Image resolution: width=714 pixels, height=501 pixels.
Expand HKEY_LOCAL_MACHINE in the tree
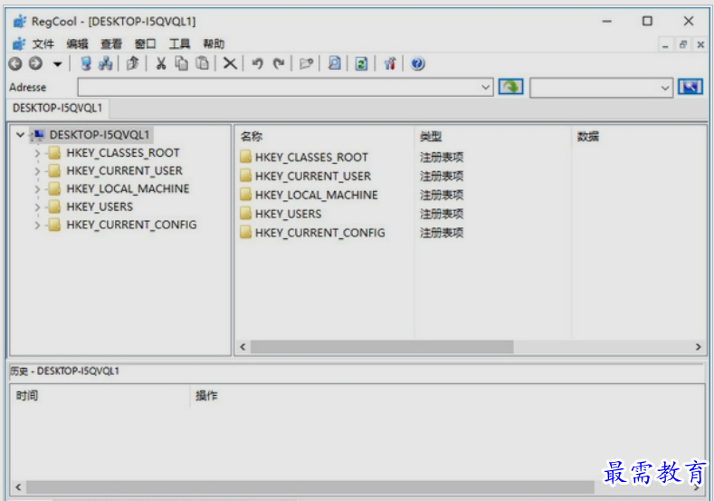(x=37, y=189)
